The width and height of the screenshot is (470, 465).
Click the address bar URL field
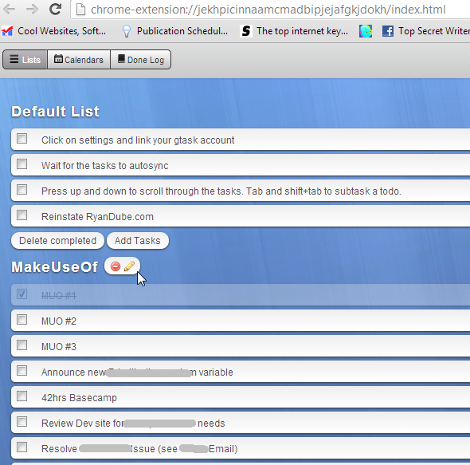coord(270,10)
